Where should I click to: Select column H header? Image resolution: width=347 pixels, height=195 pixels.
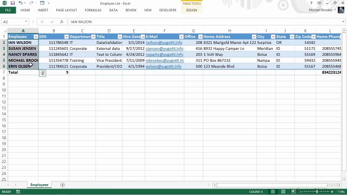pyautogui.click(x=230, y=31)
